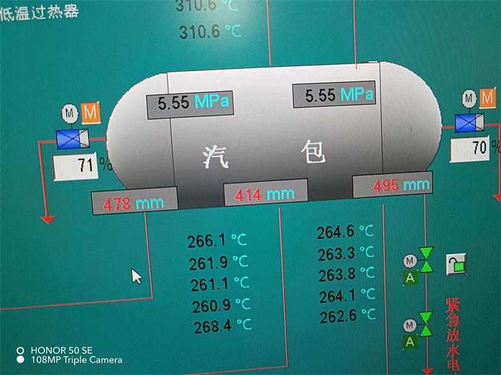The height and width of the screenshot is (375, 501).
Task: Click the M circle beside upper green valve
Action: tap(409, 260)
